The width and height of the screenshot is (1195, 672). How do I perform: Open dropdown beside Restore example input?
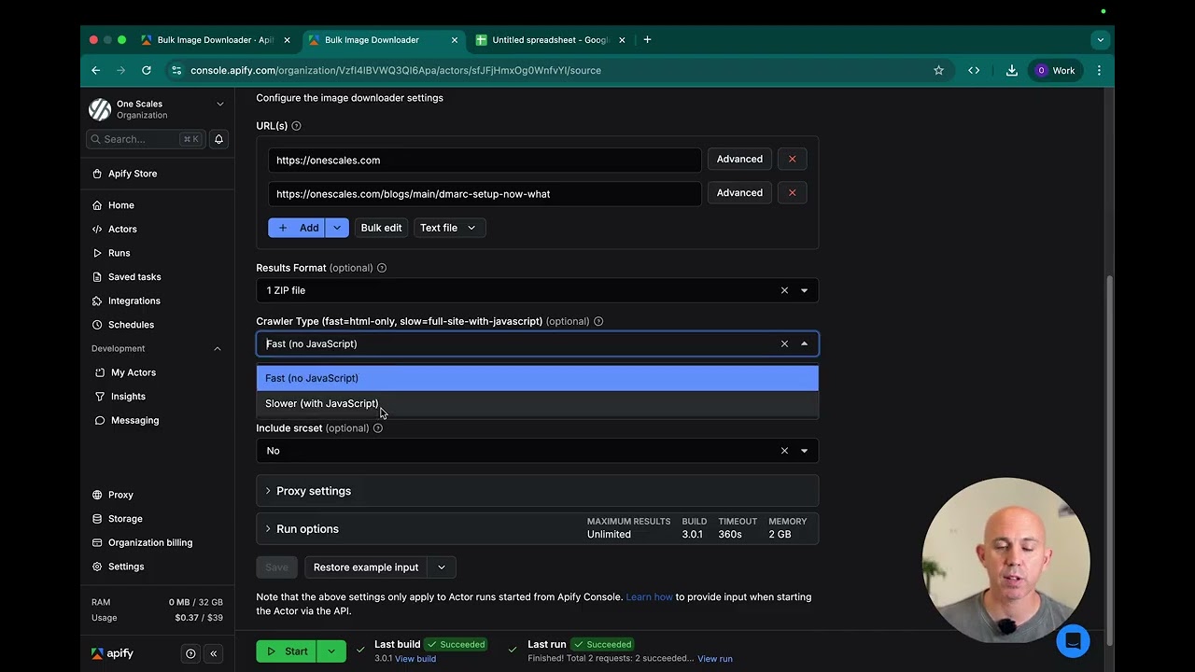[x=442, y=567]
